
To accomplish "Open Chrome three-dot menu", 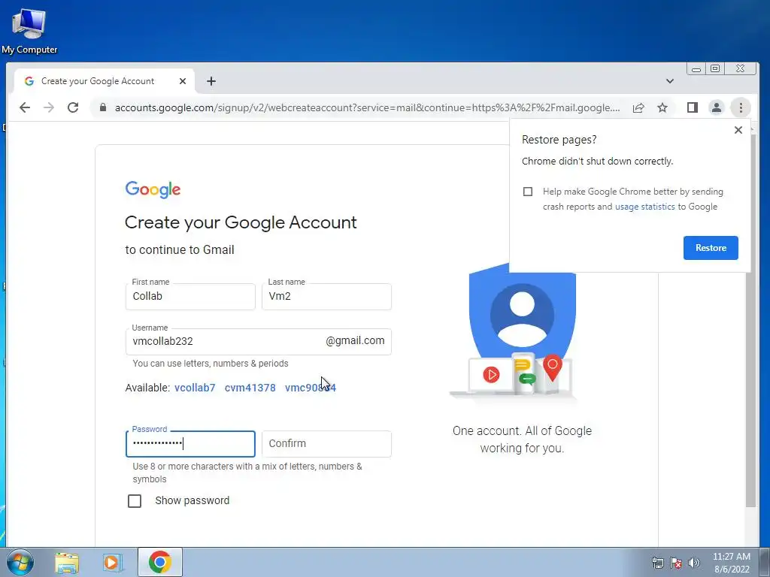I will tap(741, 107).
